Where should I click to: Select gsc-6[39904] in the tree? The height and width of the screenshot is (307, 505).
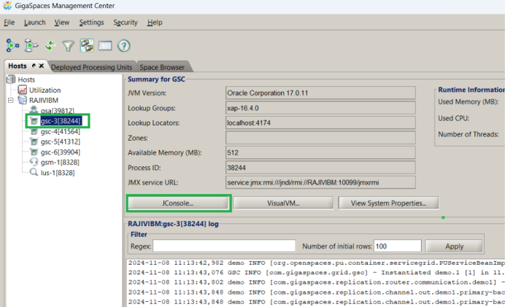click(x=61, y=152)
